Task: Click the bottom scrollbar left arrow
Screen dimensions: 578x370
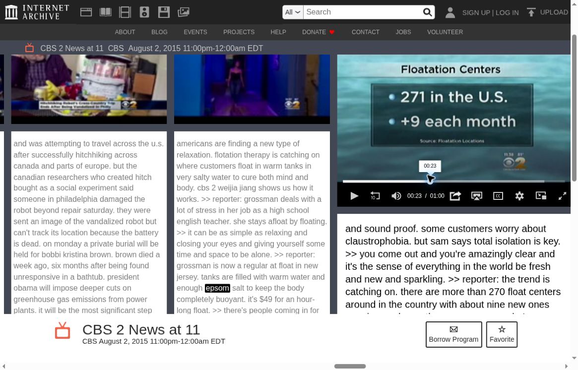Action: 3,367
